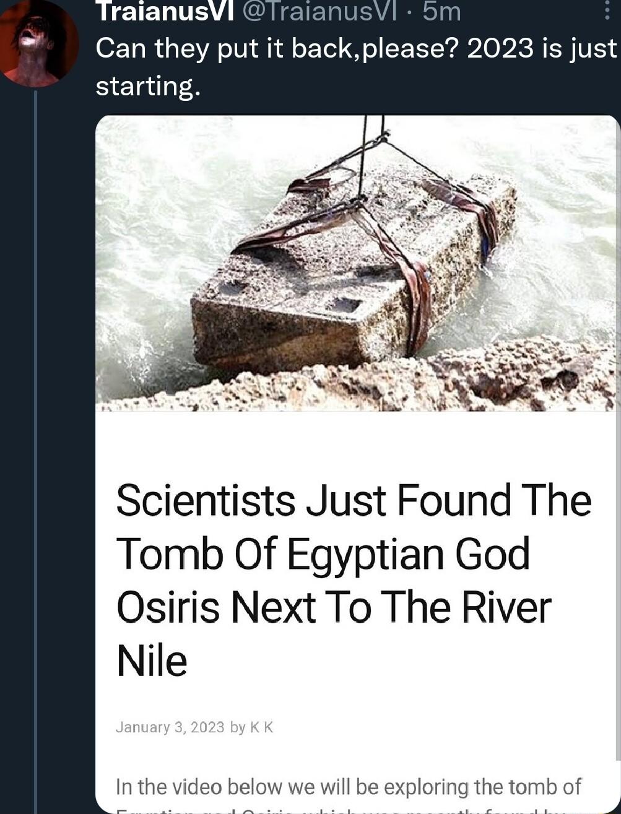
Task: Click the word 'Nile' in the headline
Action: (152, 660)
